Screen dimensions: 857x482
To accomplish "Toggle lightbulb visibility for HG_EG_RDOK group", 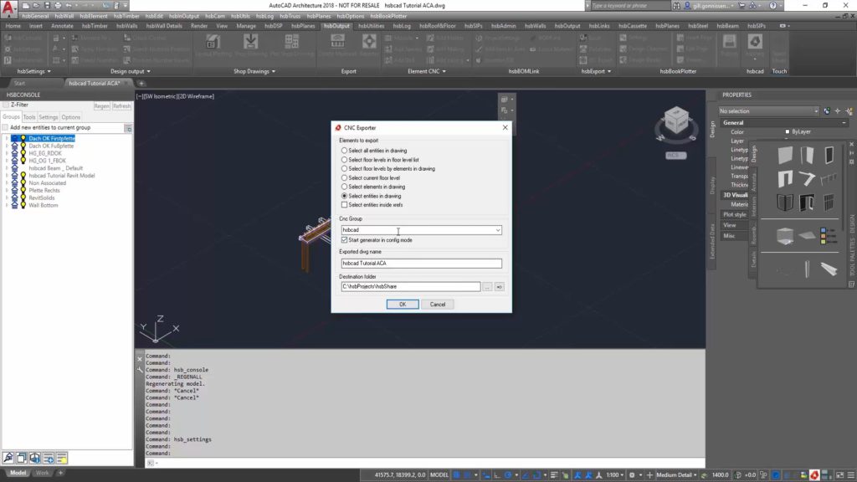I will point(23,154).
